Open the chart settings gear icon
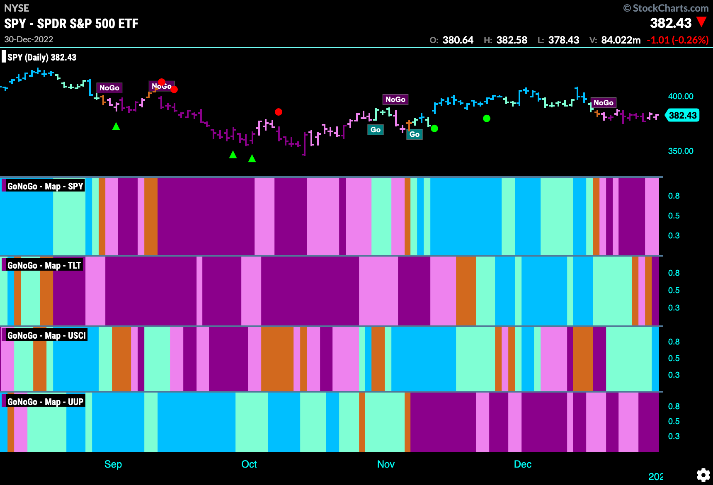The image size is (713, 485). 703,475
